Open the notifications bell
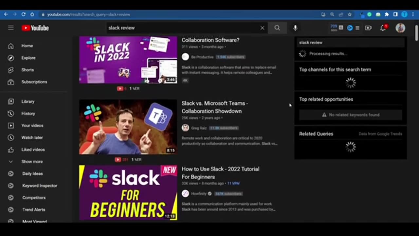The width and height of the screenshot is (419, 236). click(383, 28)
